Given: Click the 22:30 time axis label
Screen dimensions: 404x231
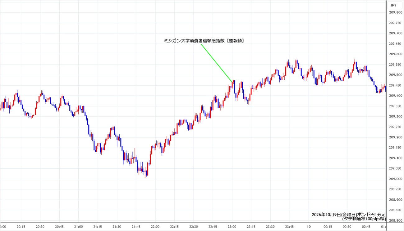Looking at the screenshot, I should (x=194, y=227).
